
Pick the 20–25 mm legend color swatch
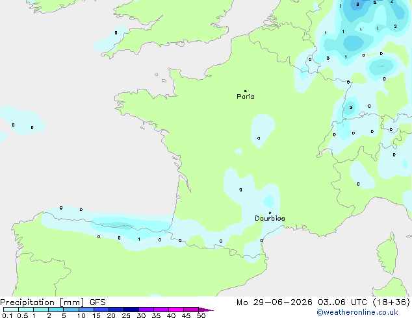click(x=116, y=310)
